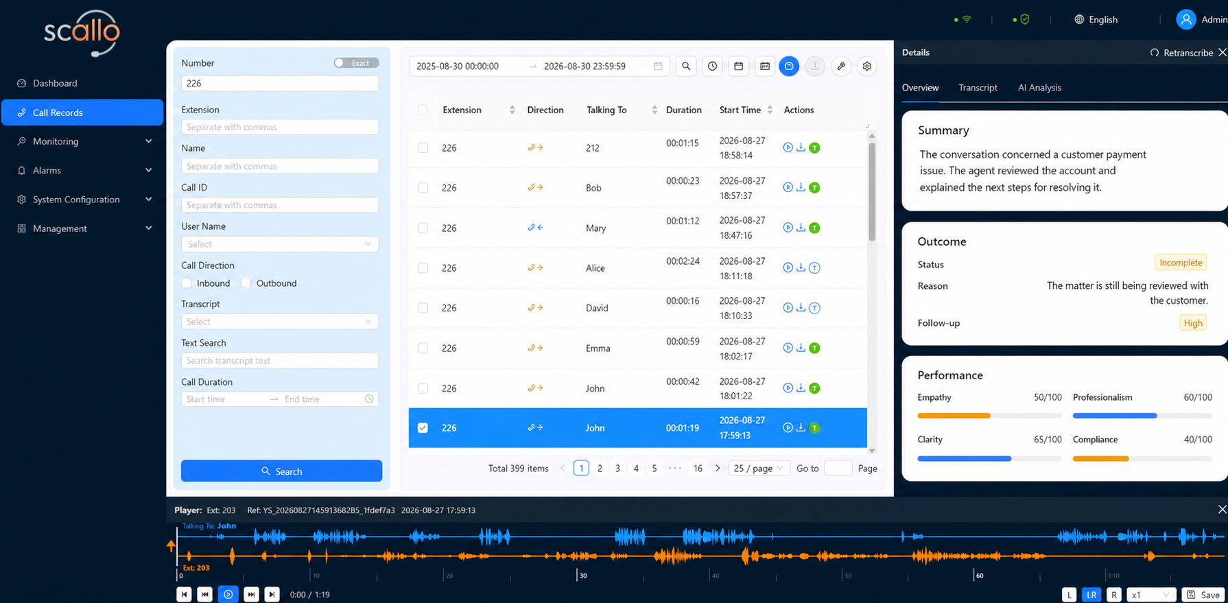Open the x1 playback speed dropdown

[1151, 595]
